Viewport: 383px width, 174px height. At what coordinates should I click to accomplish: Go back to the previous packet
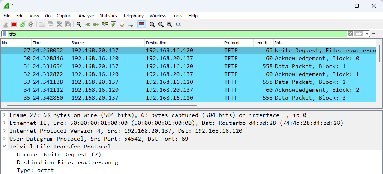point(87,24)
